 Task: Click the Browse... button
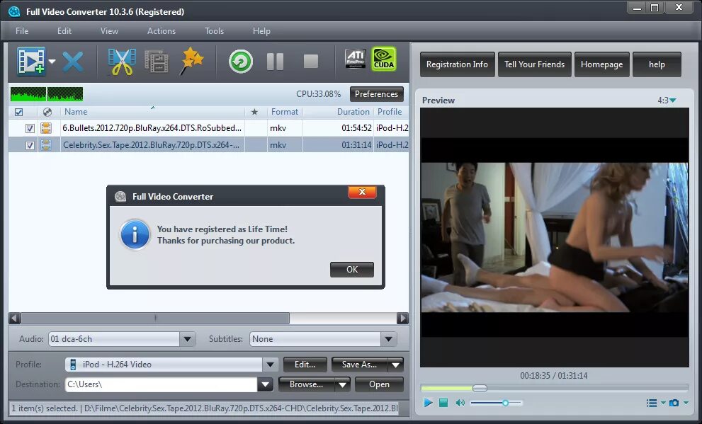tap(306, 384)
